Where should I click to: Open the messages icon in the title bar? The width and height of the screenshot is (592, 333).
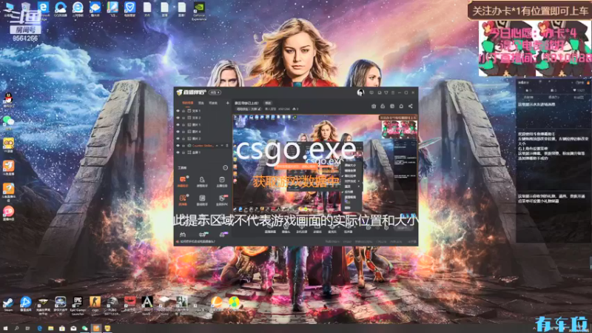[371, 93]
